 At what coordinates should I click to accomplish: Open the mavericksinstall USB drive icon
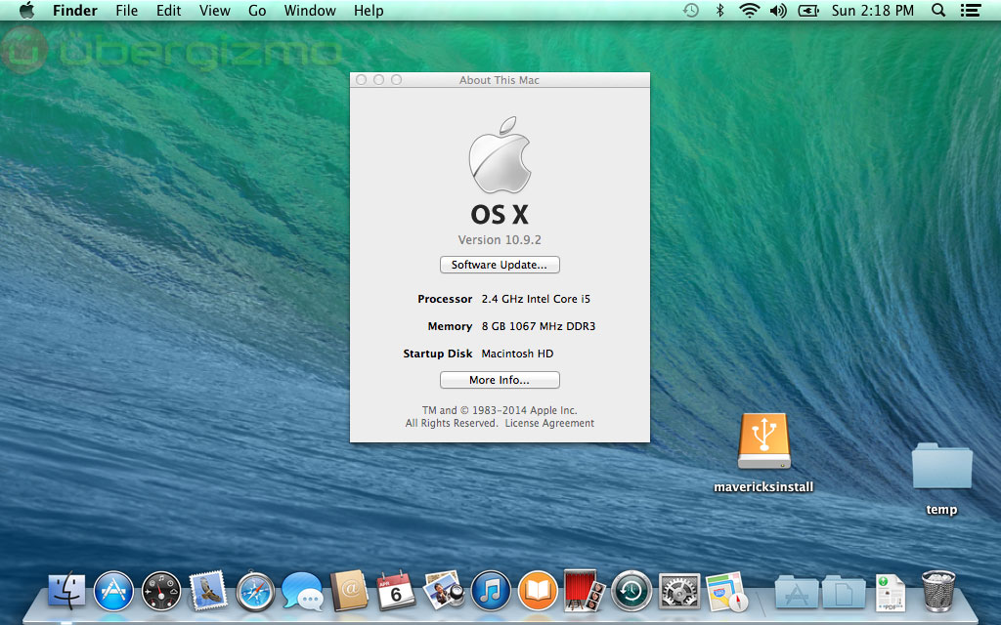763,441
